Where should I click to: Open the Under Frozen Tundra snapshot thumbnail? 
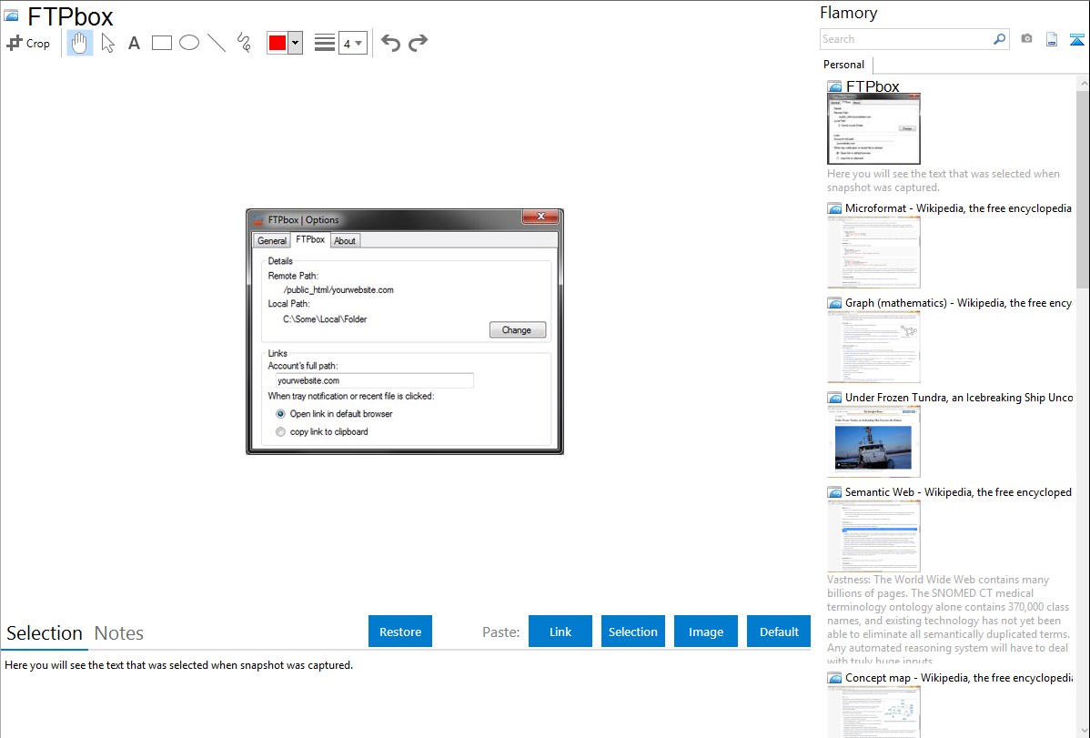click(873, 441)
